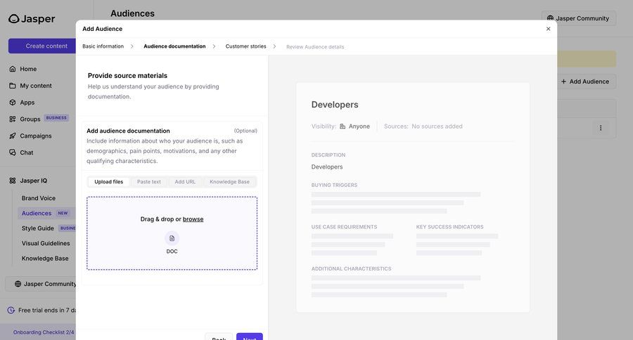This screenshot has height=340, width=633.
Task: Open Campaigns in sidebar
Action: tap(36, 136)
